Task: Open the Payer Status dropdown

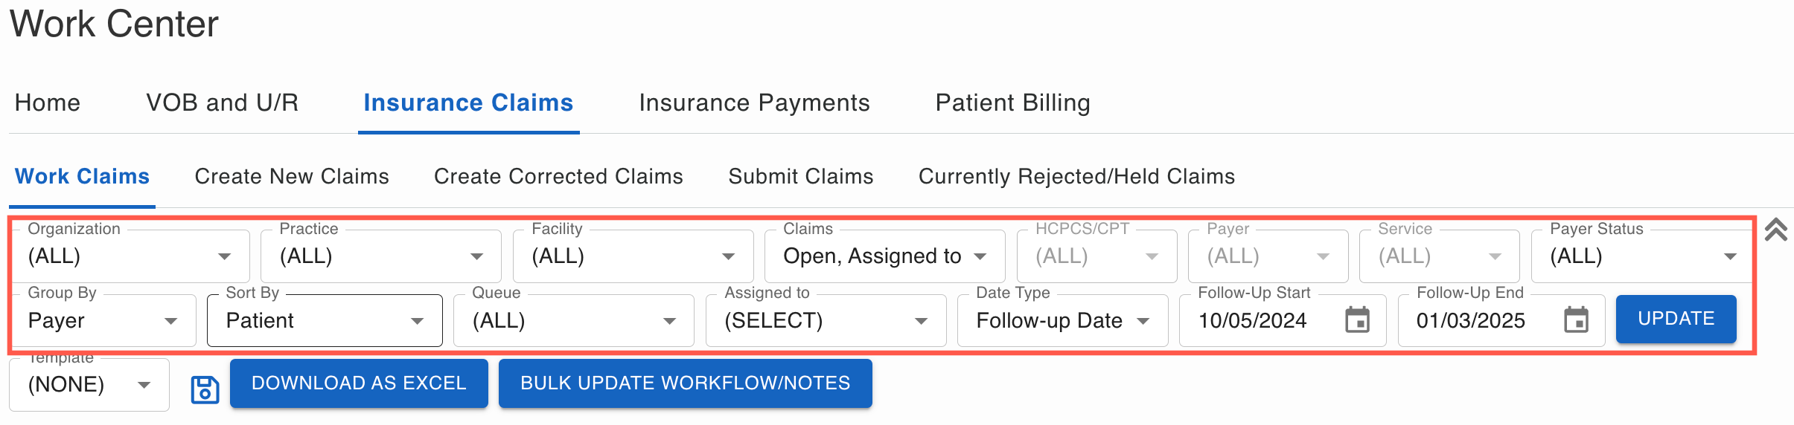Action: (x=1642, y=256)
